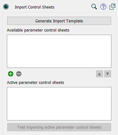This screenshot has width=118, height=135.
Task: Click inside the Active parameter control sheets list
Action: 59,104
